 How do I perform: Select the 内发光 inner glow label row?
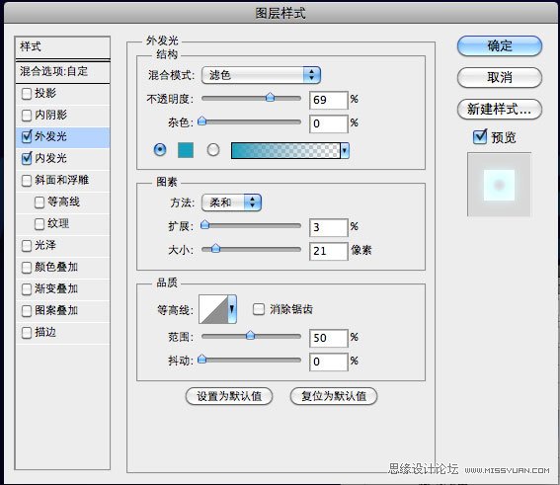pos(62,159)
